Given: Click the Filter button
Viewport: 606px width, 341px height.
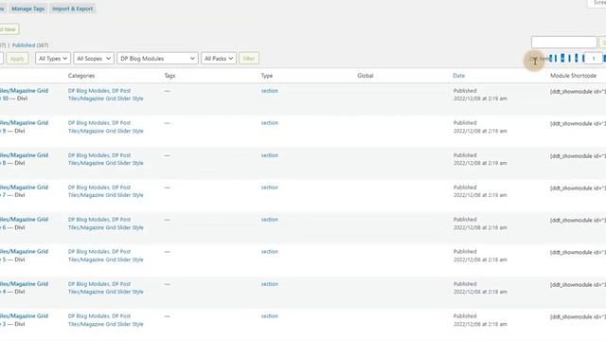Looking at the screenshot, I should (249, 59).
